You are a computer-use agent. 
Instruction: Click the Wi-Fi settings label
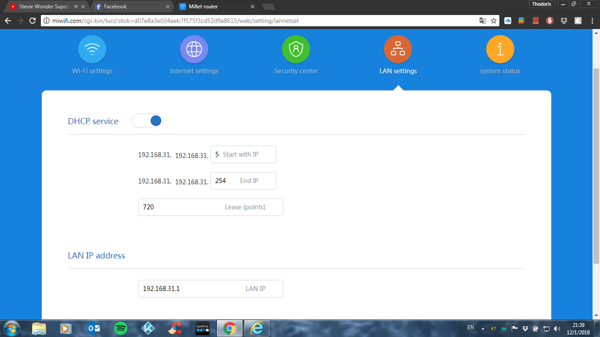(x=92, y=71)
